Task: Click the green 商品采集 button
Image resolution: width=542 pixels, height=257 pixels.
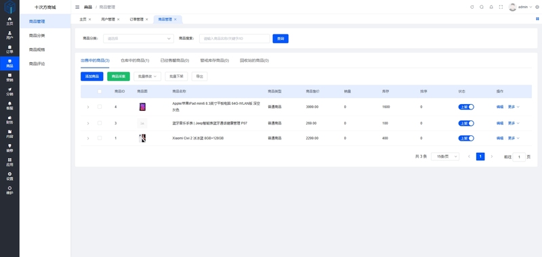Action: pos(119,76)
